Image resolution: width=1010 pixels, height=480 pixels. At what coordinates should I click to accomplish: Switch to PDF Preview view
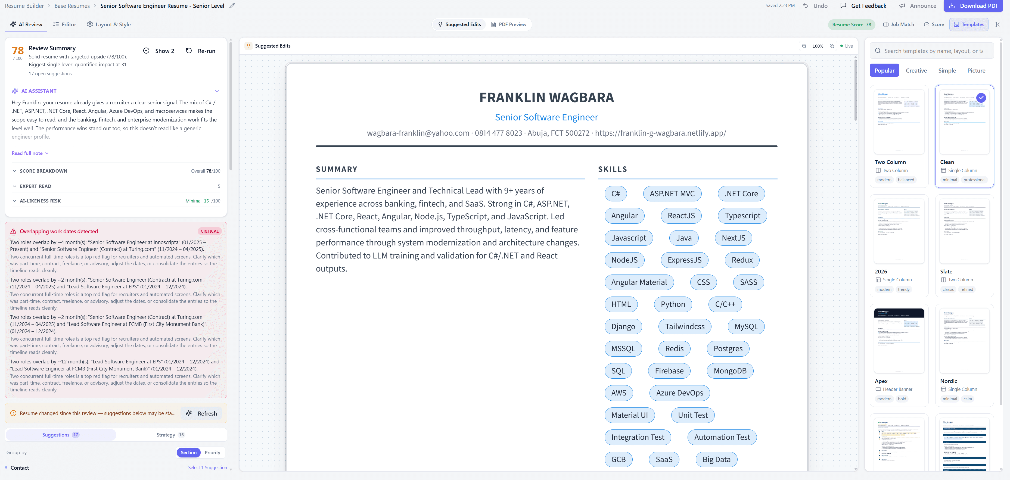click(x=509, y=24)
